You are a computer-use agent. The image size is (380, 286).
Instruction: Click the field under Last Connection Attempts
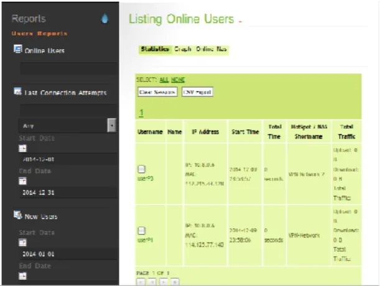click(x=68, y=111)
